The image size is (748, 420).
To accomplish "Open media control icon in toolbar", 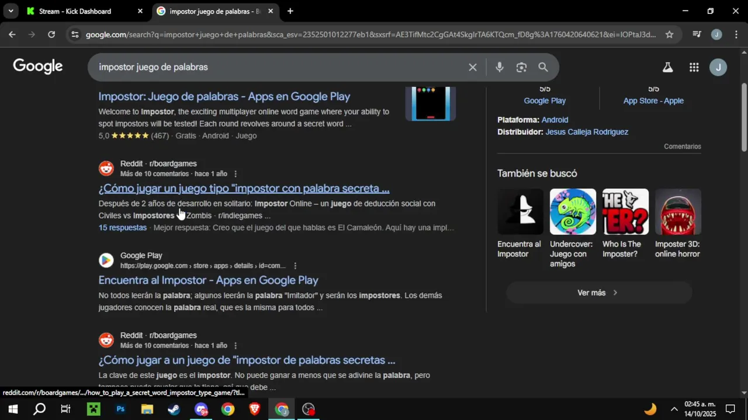I will pos(697,34).
